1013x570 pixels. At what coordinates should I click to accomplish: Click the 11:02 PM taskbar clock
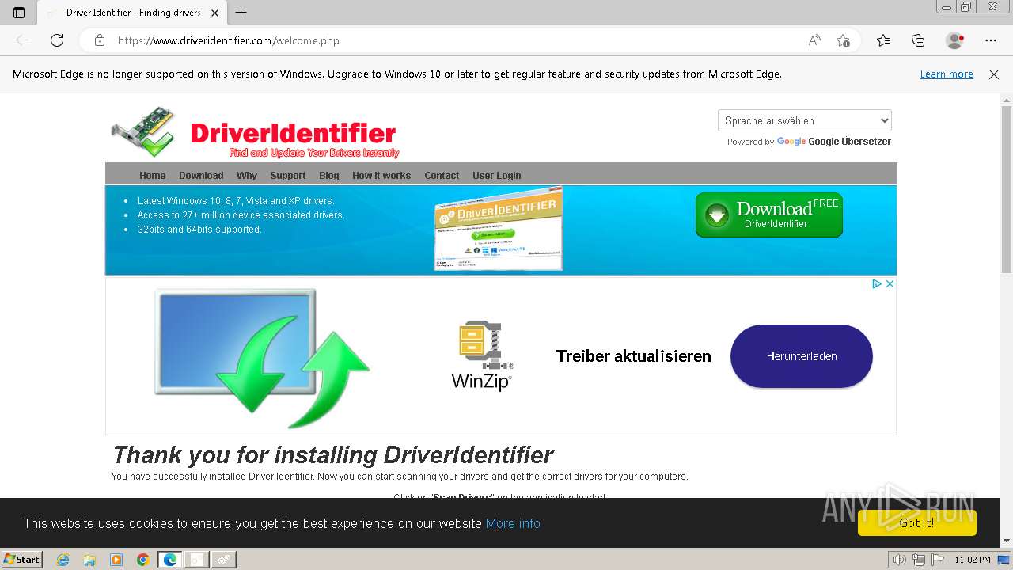tap(973, 560)
